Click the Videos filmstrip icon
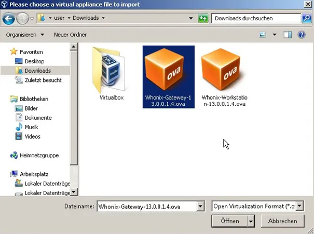This screenshot has width=314, height=234. [19, 136]
